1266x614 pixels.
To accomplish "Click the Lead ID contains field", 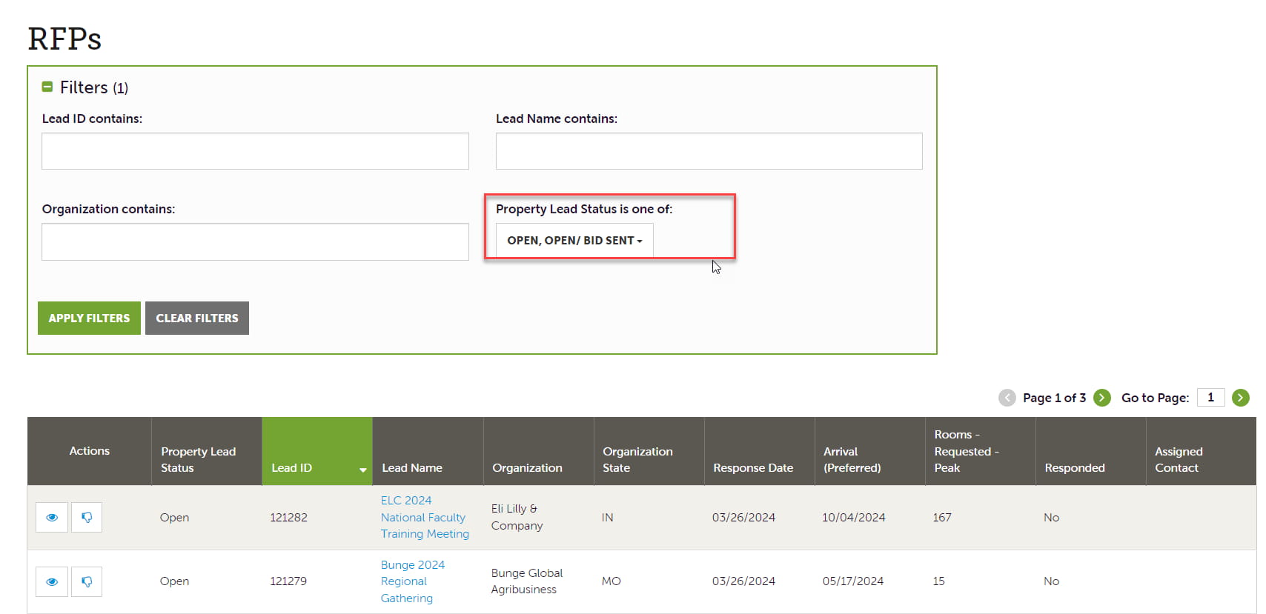I will tap(255, 151).
